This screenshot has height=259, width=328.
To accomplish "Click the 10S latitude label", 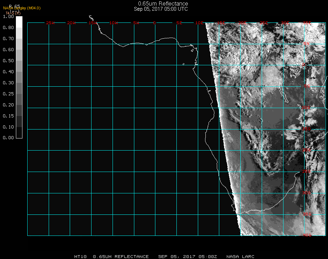I will [x=306, y=107].
